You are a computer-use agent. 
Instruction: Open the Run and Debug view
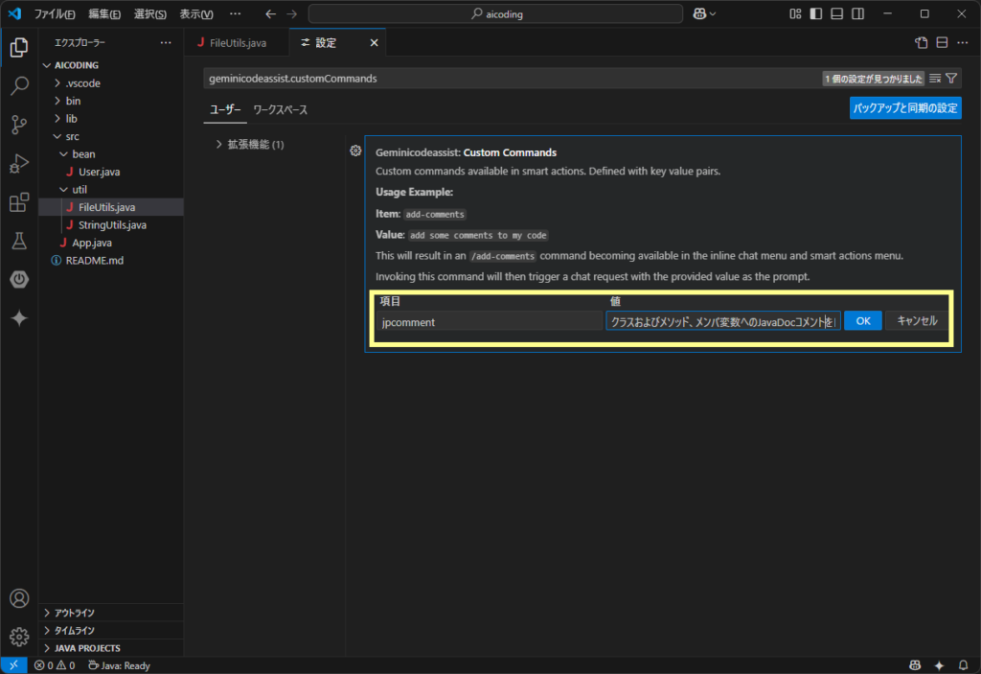point(19,163)
